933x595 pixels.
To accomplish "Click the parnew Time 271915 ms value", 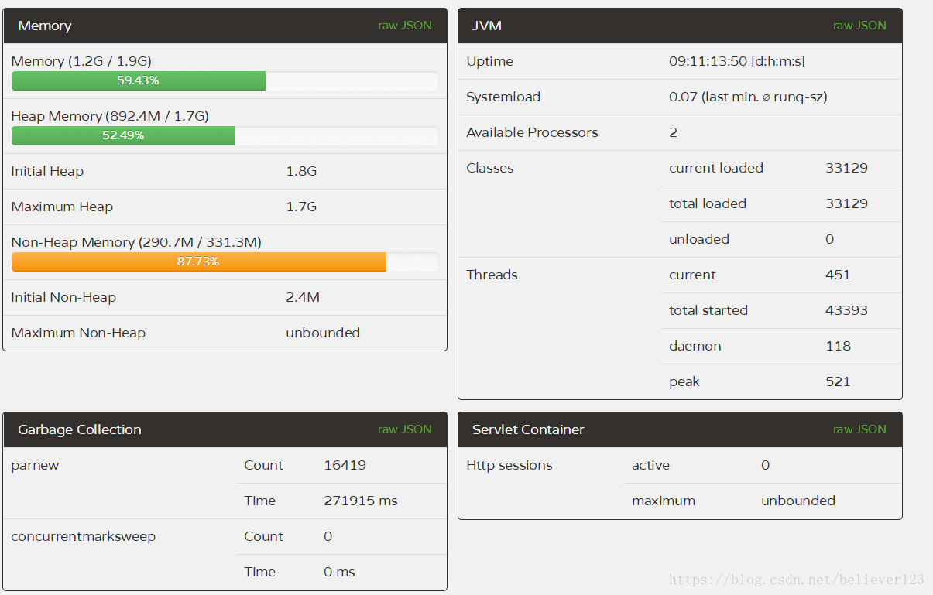I will tap(361, 501).
